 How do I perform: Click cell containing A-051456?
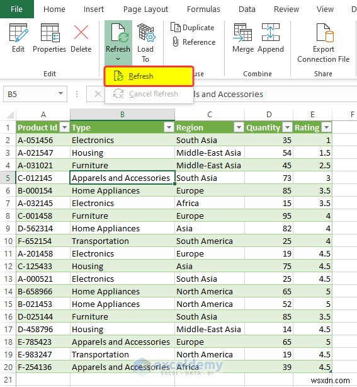(x=43, y=140)
